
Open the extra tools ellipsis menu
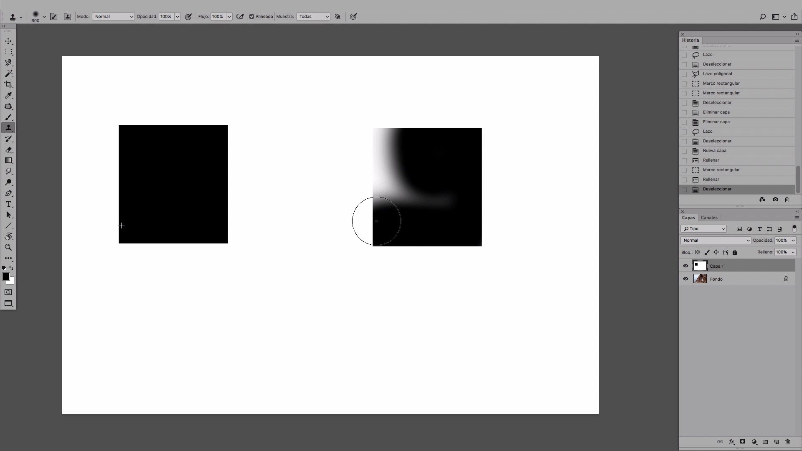point(8,258)
